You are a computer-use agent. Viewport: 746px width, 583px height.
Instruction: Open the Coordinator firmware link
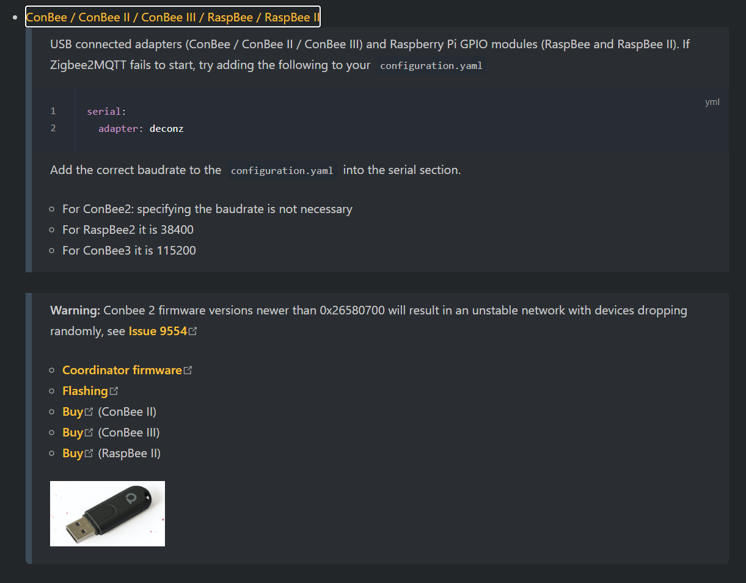coord(122,370)
